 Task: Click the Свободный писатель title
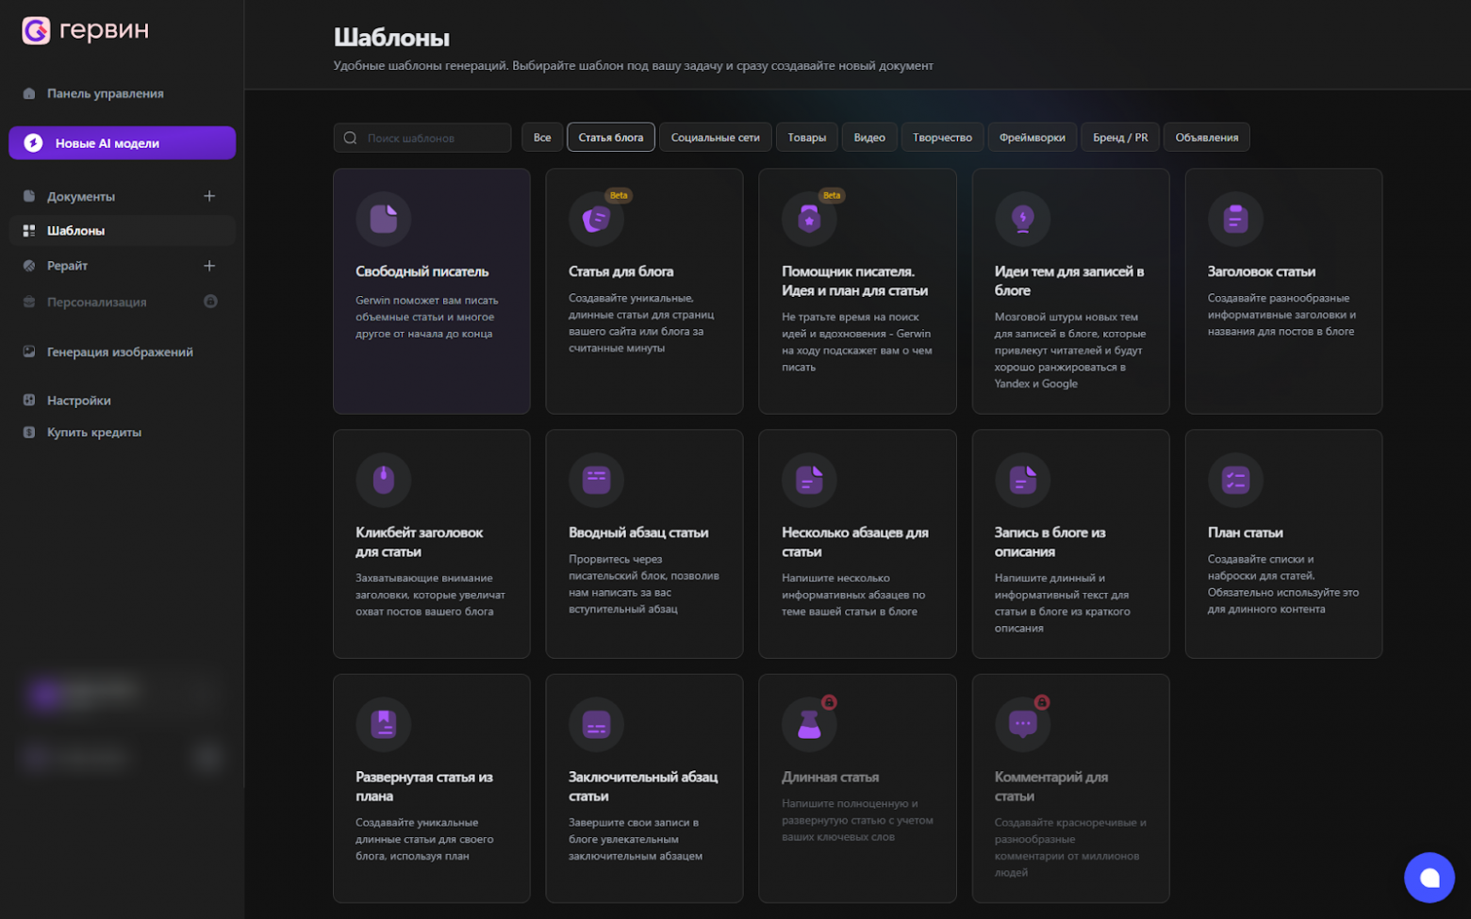pos(421,271)
